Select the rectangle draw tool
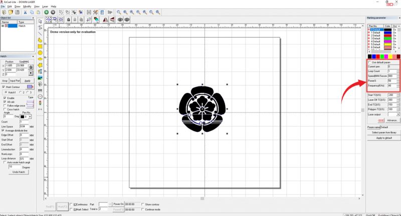 click(40, 46)
